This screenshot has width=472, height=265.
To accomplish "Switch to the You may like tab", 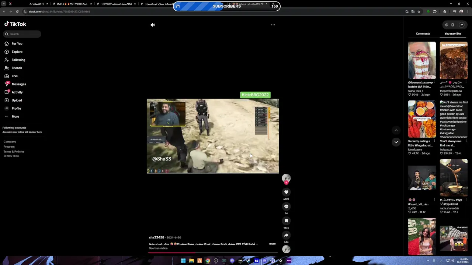I will coord(452,33).
